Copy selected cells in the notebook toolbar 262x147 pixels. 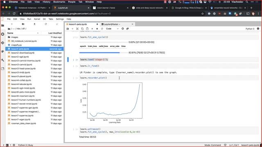[x=82, y=29]
